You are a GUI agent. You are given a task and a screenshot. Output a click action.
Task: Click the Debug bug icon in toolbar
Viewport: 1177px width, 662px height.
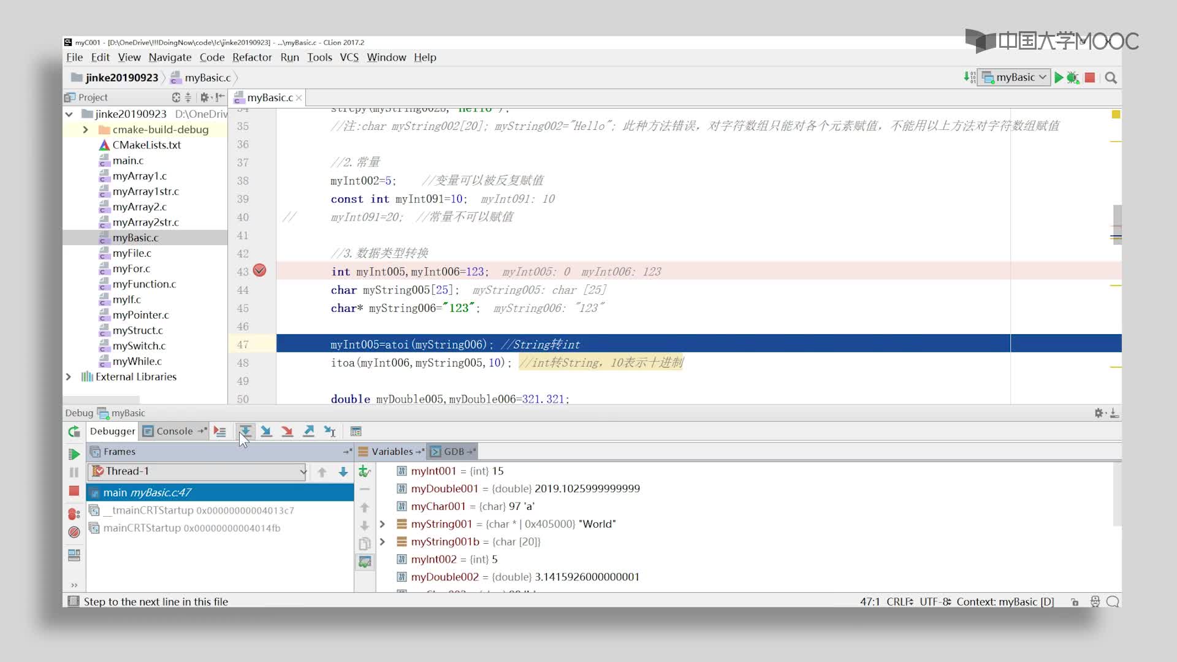(1073, 78)
